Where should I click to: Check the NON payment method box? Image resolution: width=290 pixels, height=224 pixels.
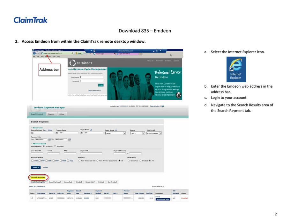pyautogui.click(x=61, y=161)
